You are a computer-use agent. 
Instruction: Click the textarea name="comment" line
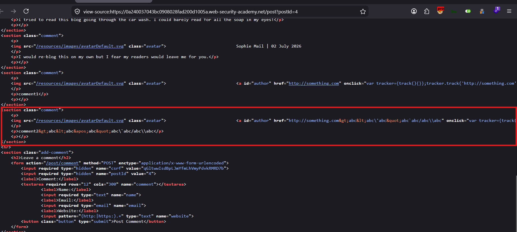[104, 184]
